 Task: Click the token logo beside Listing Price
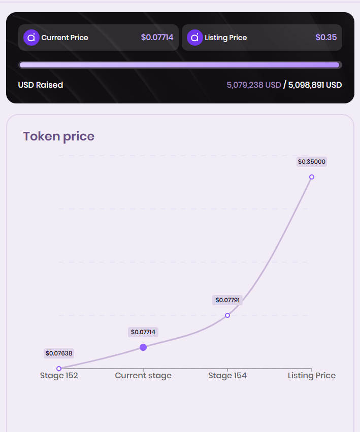pyautogui.click(x=194, y=37)
